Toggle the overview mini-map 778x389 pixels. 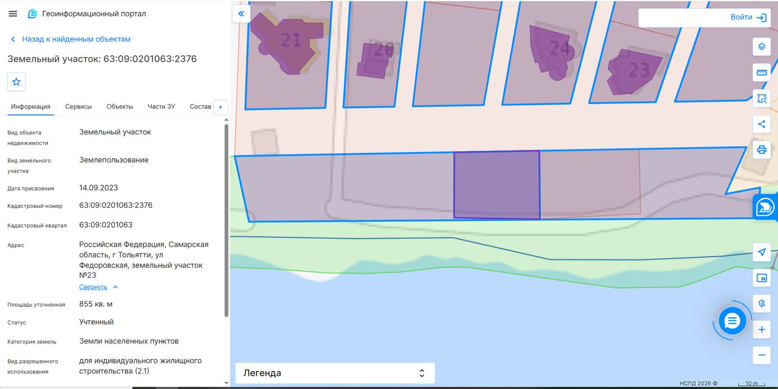pos(762,278)
